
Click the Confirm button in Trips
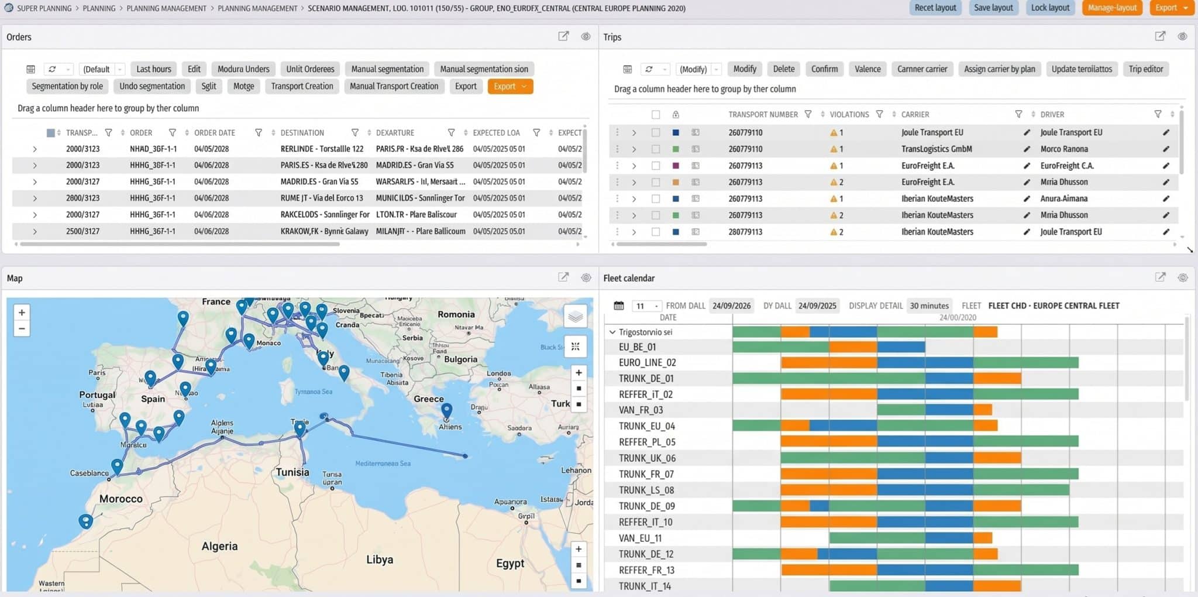tap(824, 69)
